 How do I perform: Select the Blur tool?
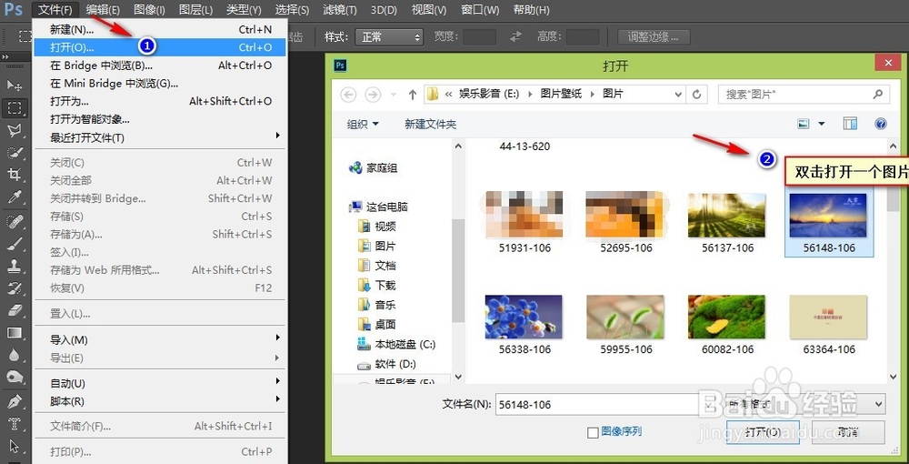point(14,355)
